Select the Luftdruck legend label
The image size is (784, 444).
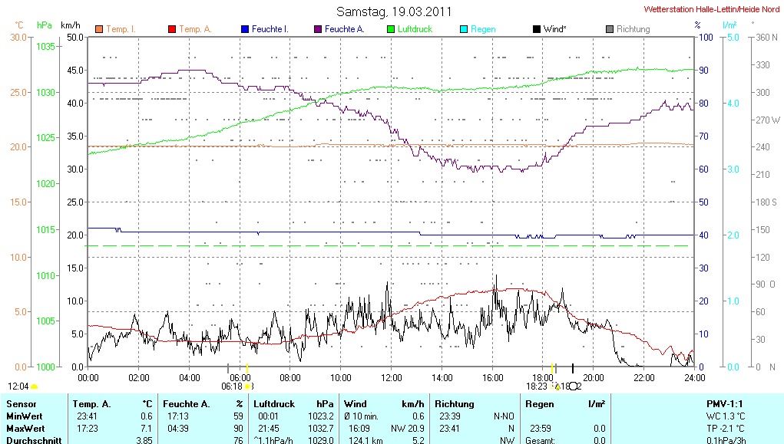(415, 29)
